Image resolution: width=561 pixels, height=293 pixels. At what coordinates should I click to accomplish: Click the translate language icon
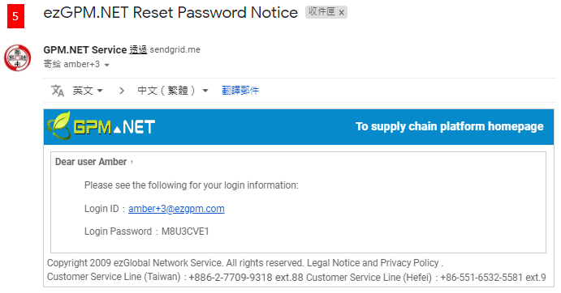coord(58,91)
